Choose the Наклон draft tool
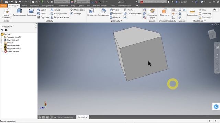The width and height of the screenshot is (220, 123). pos(115,17)
